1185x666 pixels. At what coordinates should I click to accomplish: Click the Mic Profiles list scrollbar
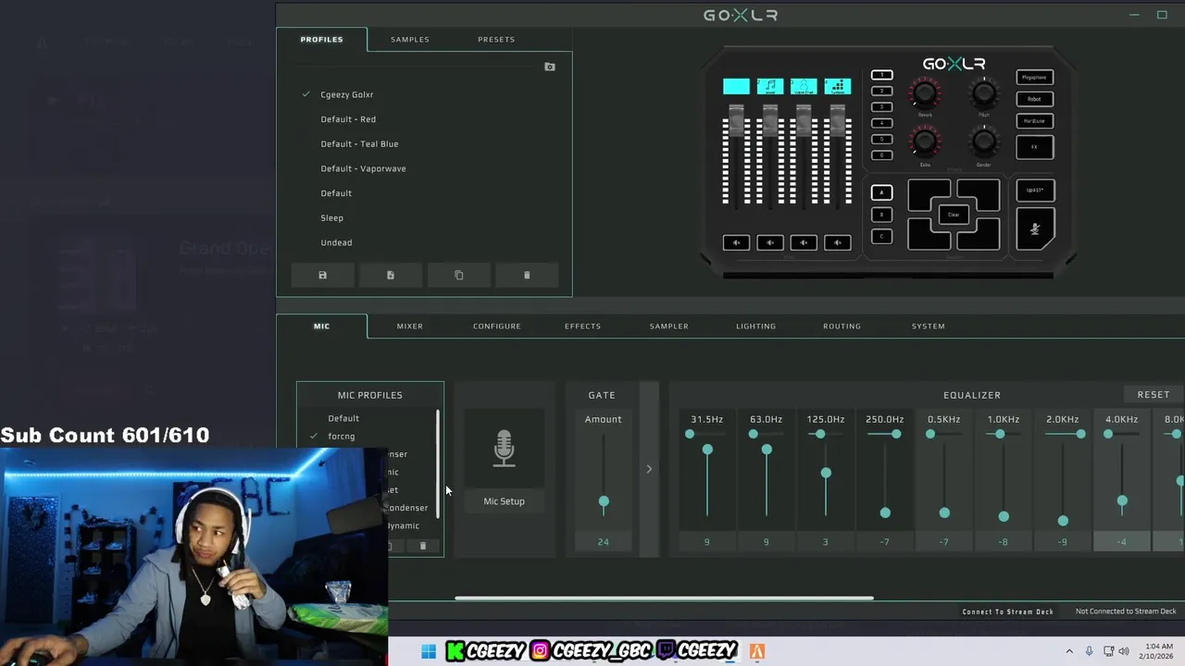438,464
